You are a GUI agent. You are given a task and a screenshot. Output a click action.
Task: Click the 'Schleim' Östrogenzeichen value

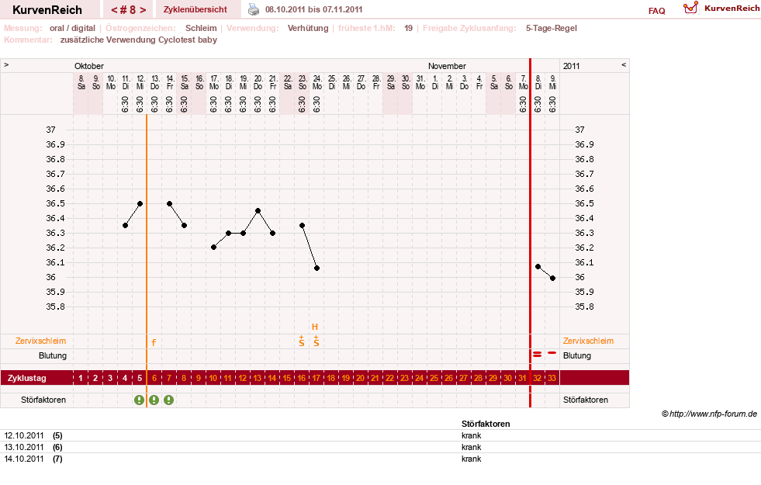201,28
